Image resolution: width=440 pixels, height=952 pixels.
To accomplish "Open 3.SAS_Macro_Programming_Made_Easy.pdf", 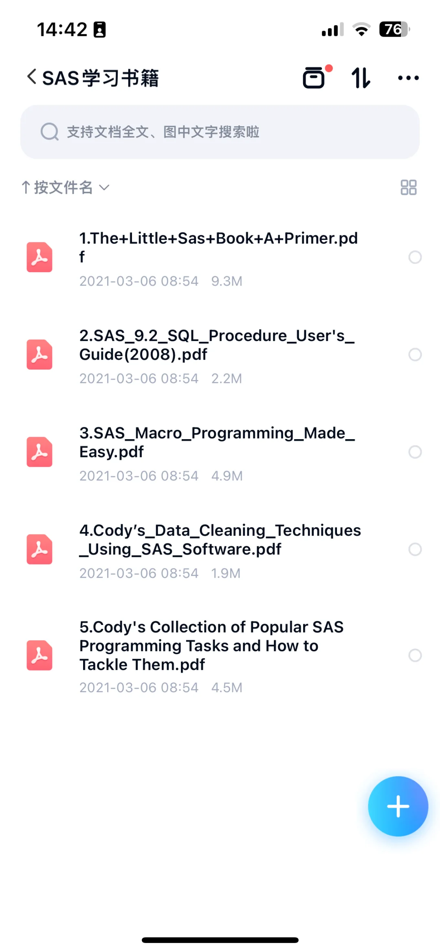I will 217,442.
